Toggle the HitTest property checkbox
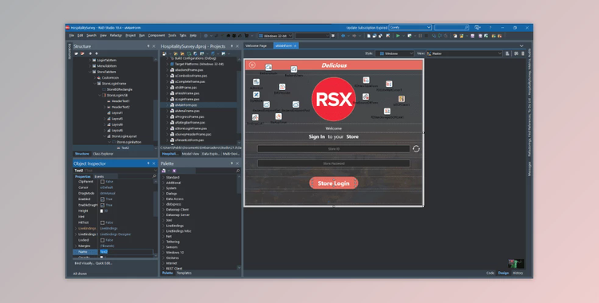Screen dimensions: 599x303 102,222
